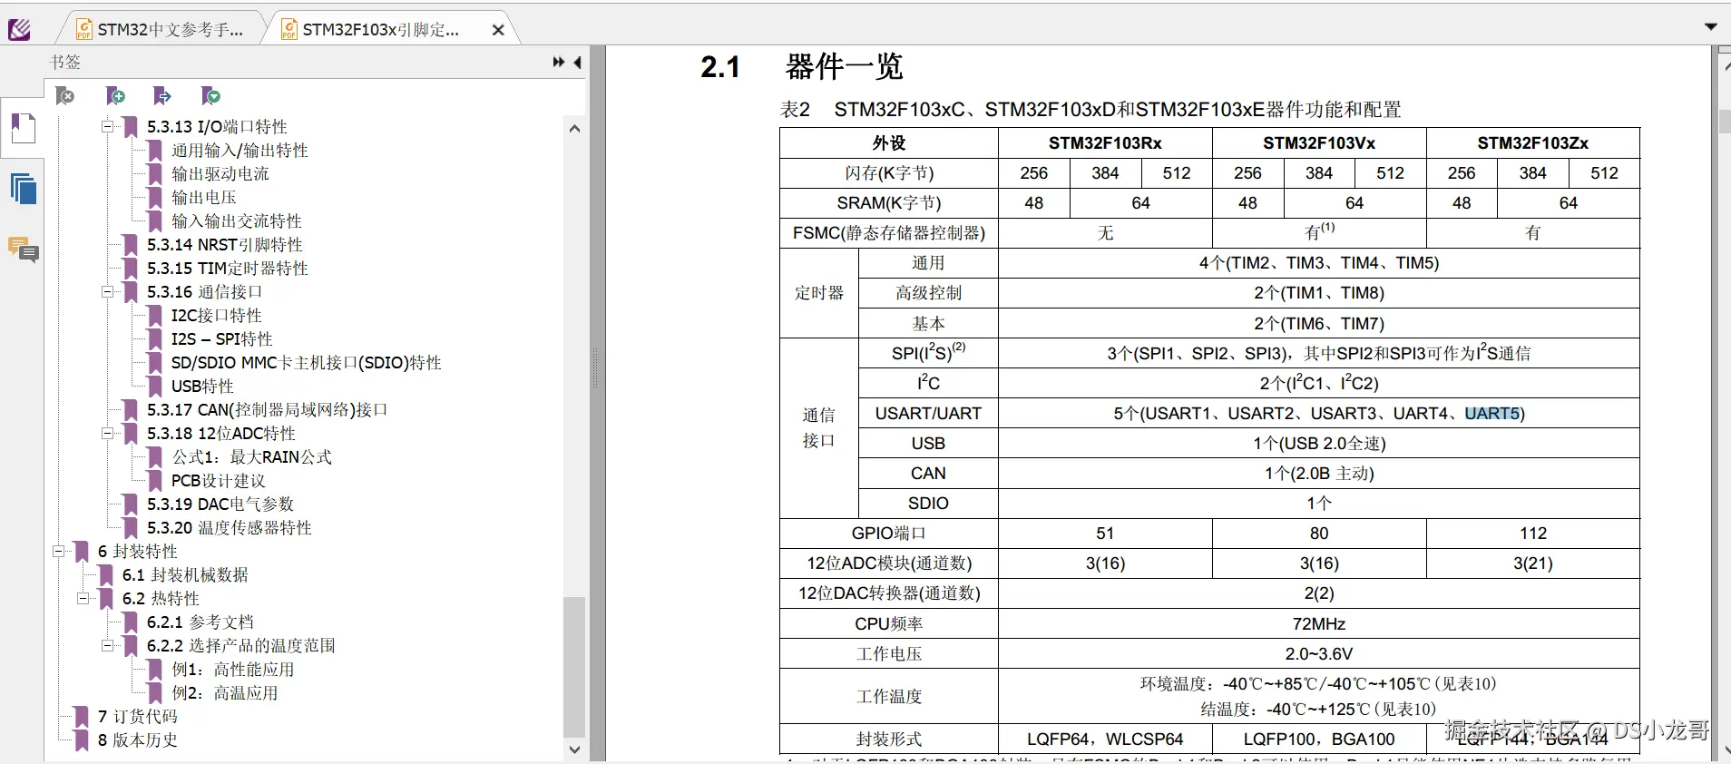Collapse the 5.3.16 通信接口 node
Viewport: 1731px width, 764px height.
107,292
